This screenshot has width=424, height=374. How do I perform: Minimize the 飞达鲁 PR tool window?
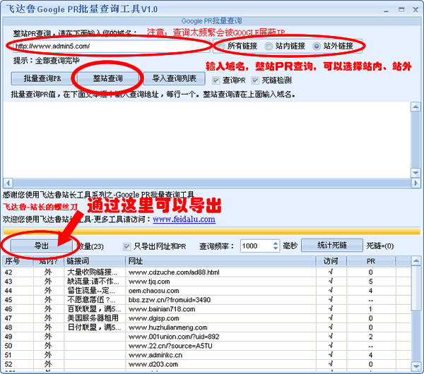(386, 10)
